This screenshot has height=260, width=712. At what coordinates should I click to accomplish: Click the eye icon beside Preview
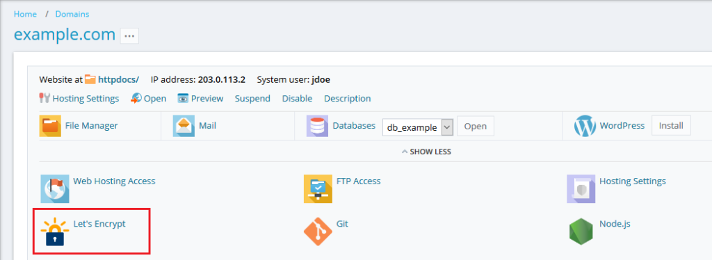183,99
